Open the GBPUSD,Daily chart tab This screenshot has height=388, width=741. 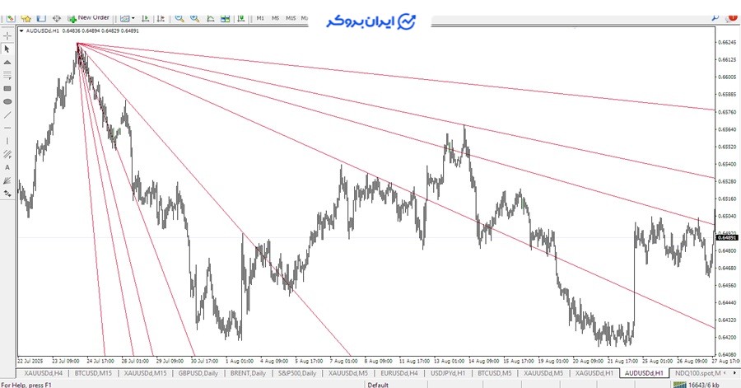(x=198, y=373)
